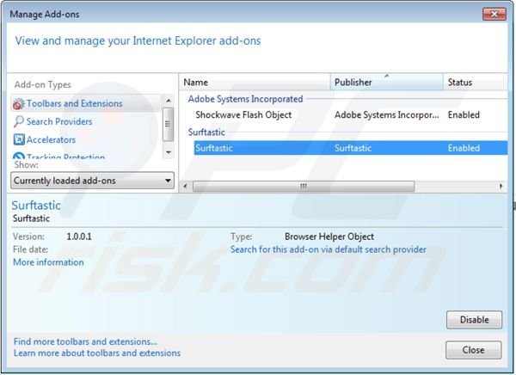Open Find more toolbars and extensions link
The height and width of the screenshot is (375, 516).
(85, 341)
